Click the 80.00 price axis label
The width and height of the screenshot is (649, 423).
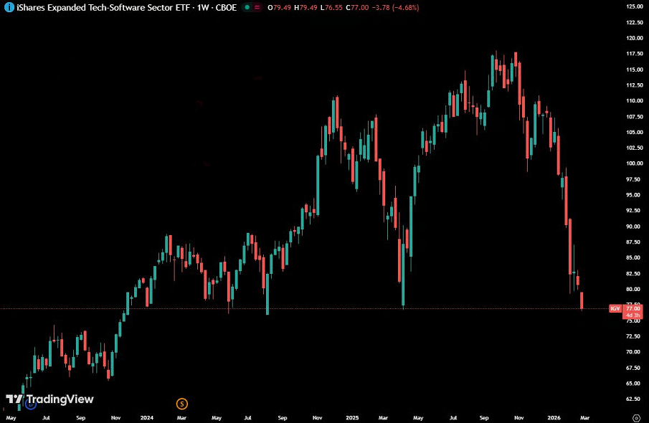coord(635,290)
